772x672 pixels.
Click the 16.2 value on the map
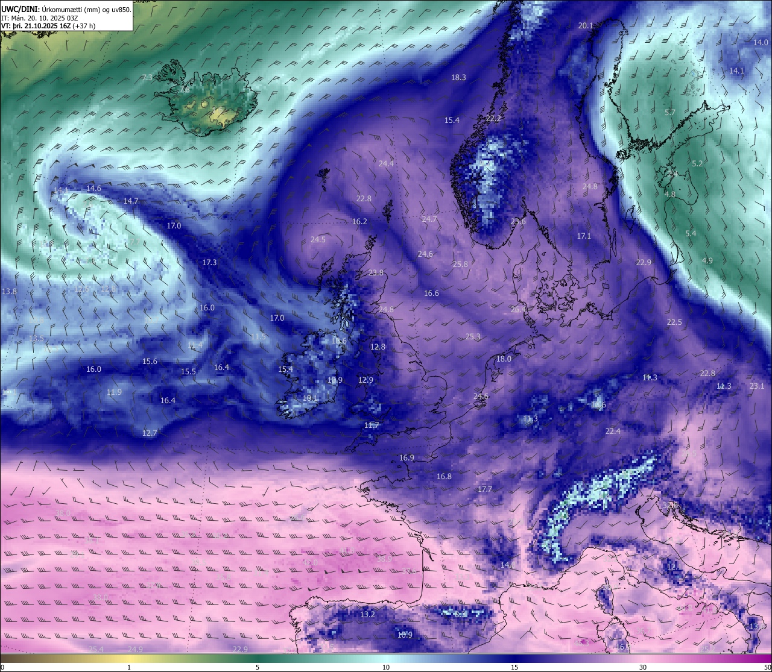coord(359,221)
